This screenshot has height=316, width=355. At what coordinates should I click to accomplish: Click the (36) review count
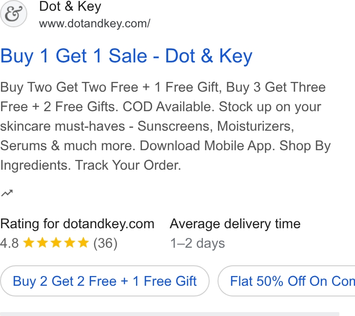105,243
